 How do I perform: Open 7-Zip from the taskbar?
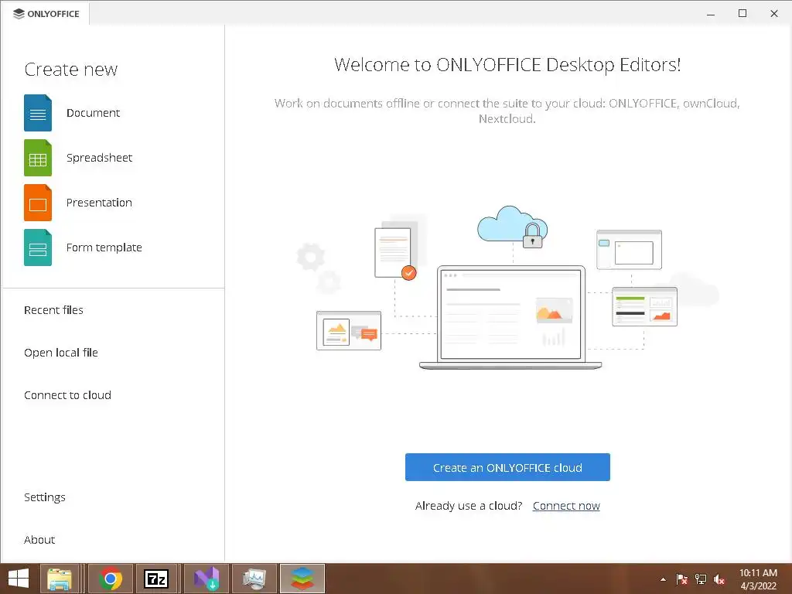tap(156, 579)
